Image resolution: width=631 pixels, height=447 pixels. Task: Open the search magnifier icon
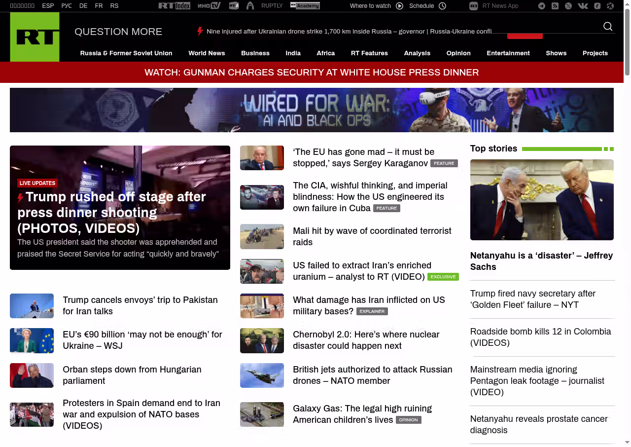pyautogui.click(x=608, y=27)
